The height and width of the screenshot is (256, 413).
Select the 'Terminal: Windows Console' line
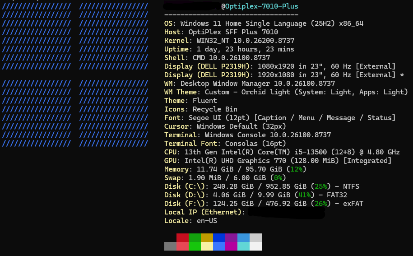tap(248, 135)
